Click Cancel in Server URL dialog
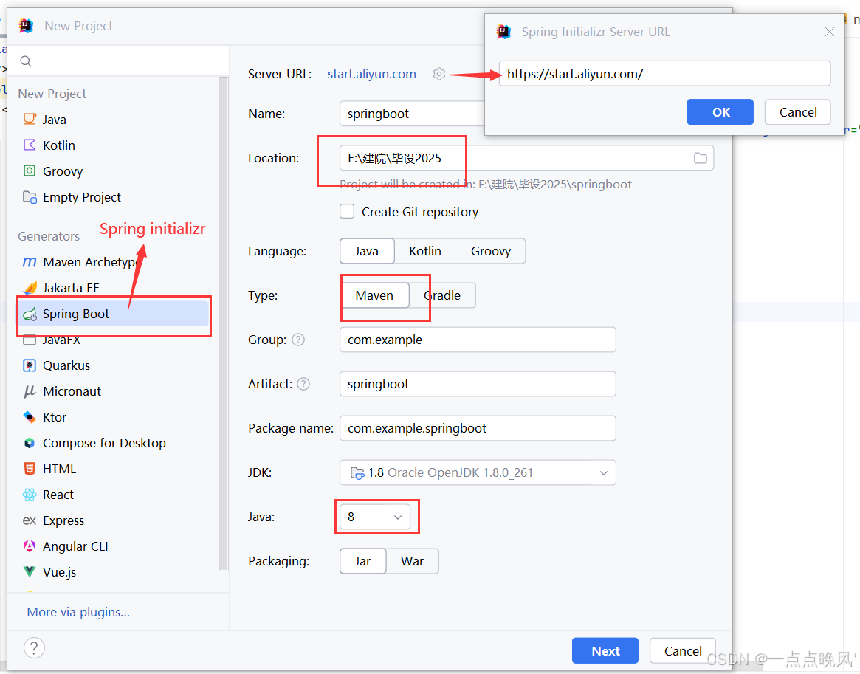 tap(797, 112)
